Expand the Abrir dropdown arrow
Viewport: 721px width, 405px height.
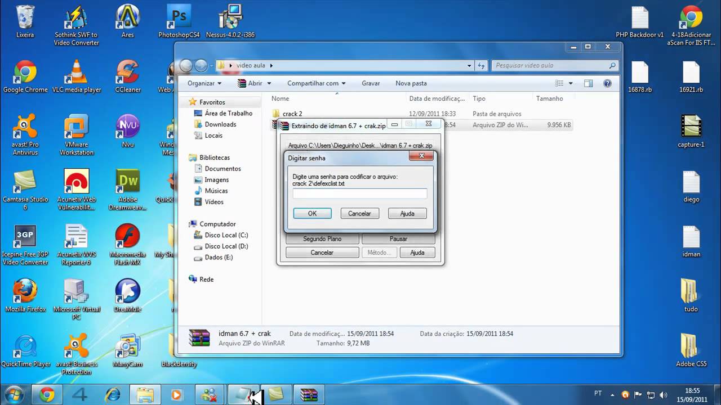click(x=268, y=83)
